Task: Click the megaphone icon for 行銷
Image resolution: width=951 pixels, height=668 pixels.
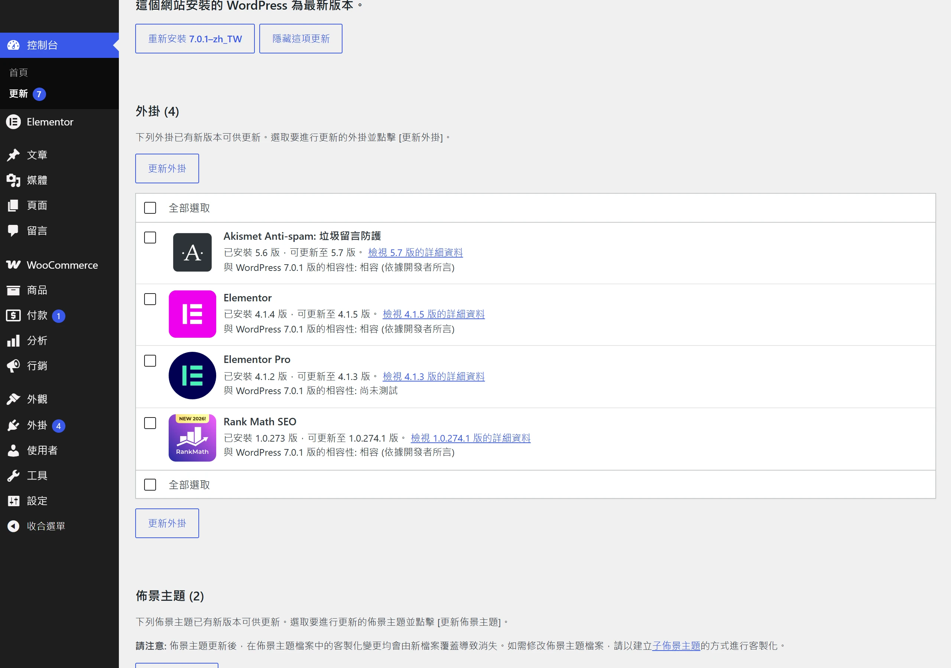Action: pos(13,366)
